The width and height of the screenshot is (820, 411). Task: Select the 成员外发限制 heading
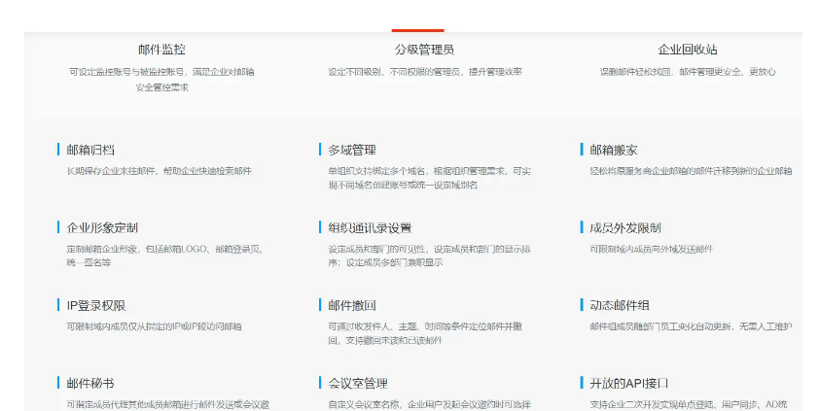(x=625, y=227)
